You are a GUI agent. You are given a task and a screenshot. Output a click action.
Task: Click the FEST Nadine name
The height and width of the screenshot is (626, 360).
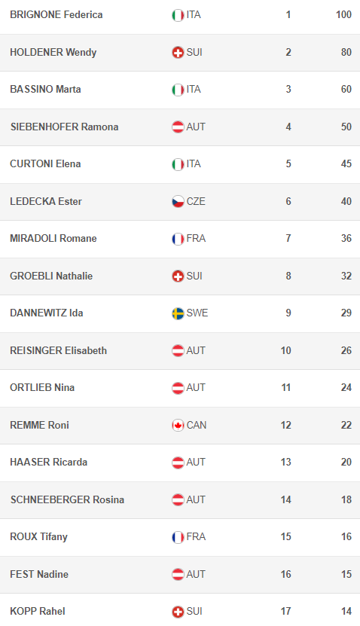click(x=39, y=574)
